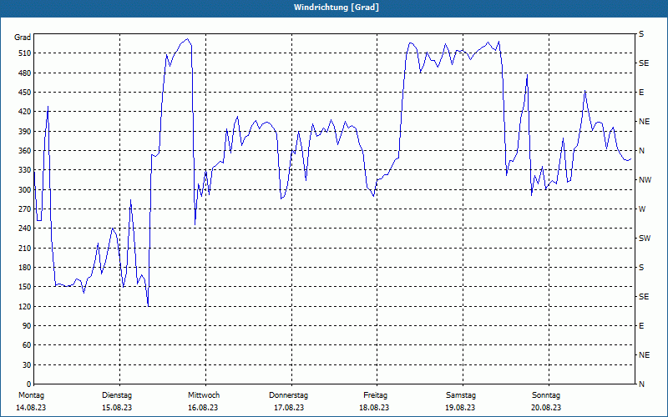Click the "Samstag" day label

pos(461,395)
